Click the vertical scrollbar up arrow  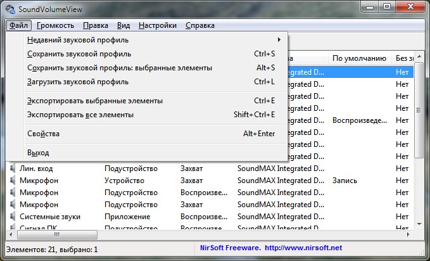point(419,57)
